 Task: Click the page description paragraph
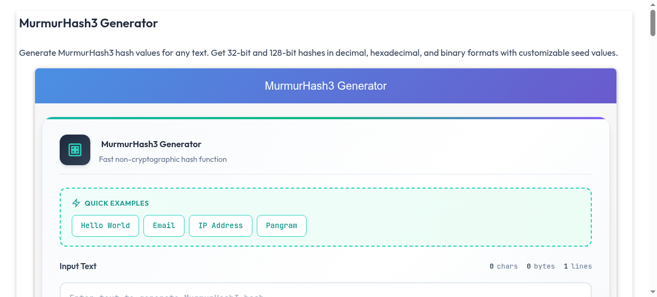click(318, 53)
